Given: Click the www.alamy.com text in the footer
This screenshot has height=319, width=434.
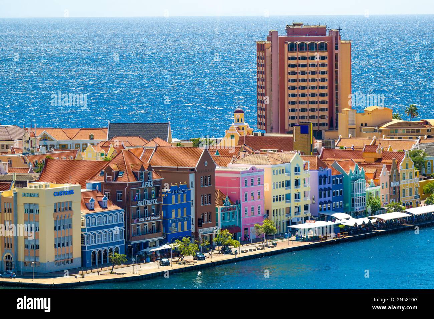Looking at the screenshot, I should click(394, 309).
